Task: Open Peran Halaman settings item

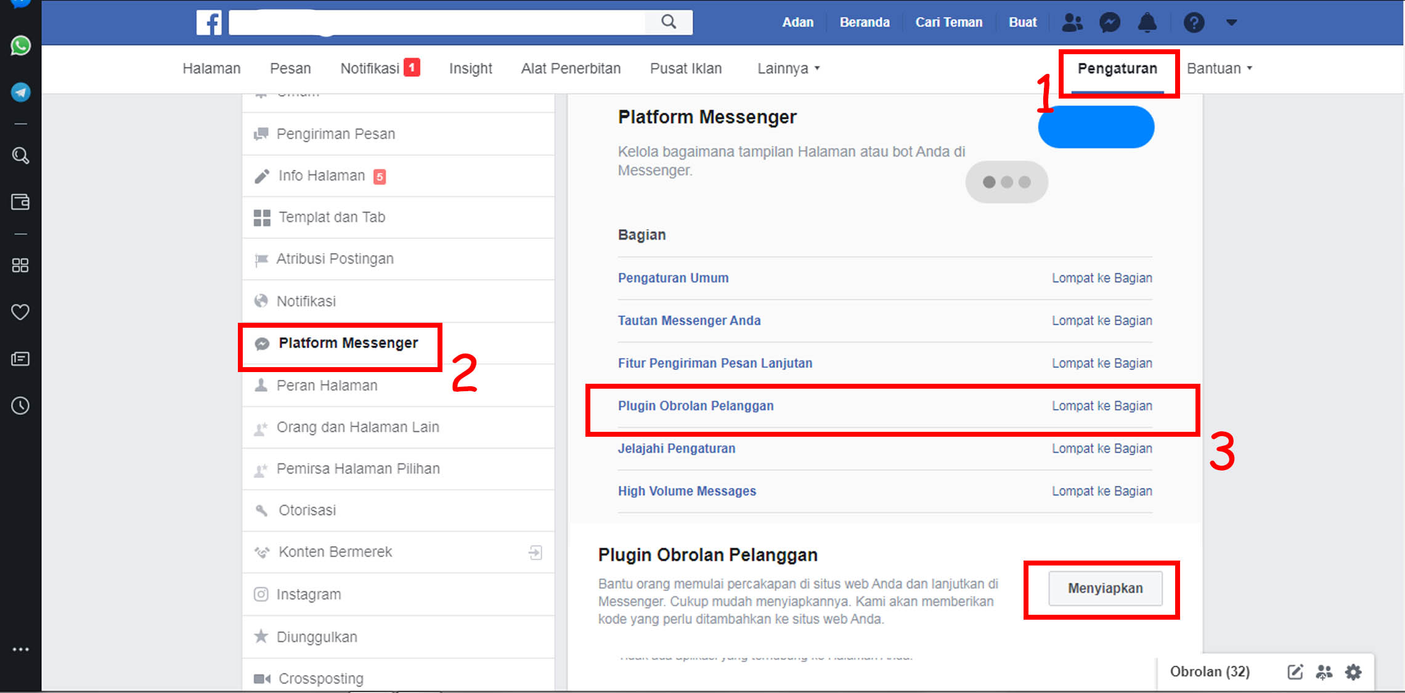Action: (x=327, y=386)
